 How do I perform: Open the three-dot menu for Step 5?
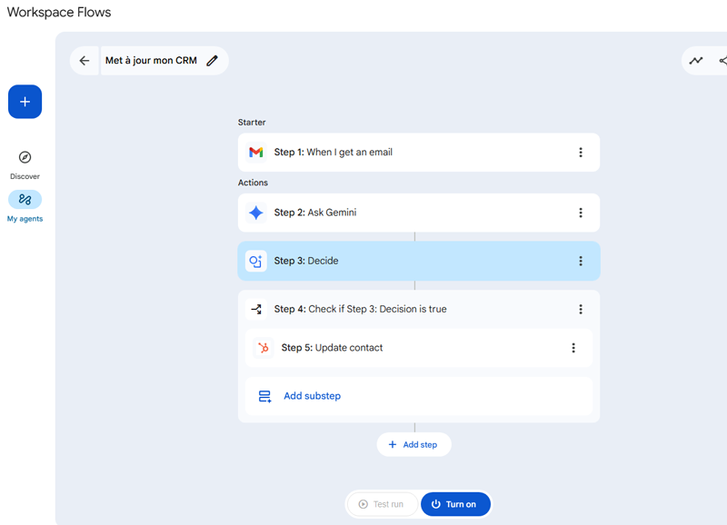(x=573, y=348)
